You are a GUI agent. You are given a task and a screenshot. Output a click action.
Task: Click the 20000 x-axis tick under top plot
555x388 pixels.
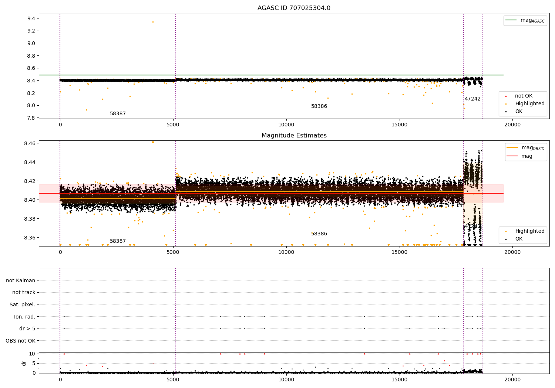pyautogui.click(x=512, y=125)
